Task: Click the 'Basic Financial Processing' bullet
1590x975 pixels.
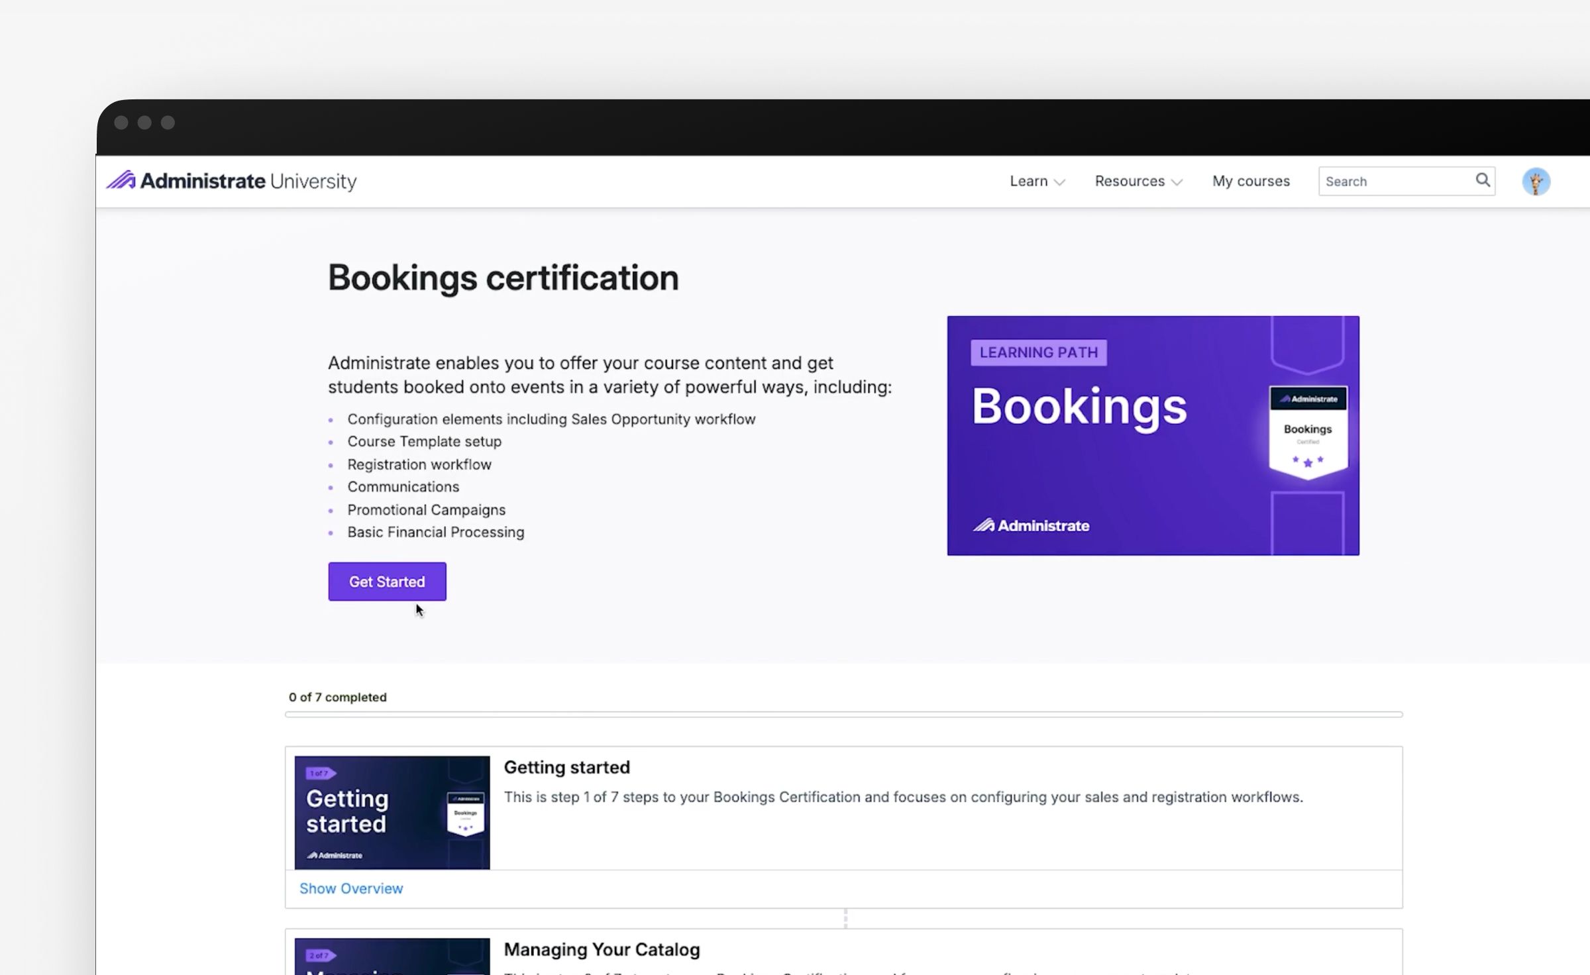Action: click(435, 532)
